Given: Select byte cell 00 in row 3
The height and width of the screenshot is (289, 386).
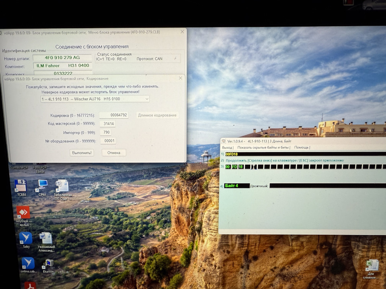Looking at the screenshot, I should click(x=228, y=167).
